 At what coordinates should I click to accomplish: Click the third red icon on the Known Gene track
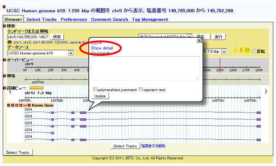coord(17,105)
